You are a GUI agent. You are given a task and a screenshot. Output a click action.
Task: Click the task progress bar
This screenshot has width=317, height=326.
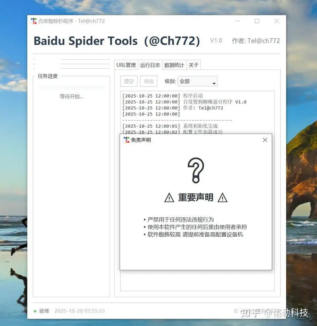tap(71, 88)
